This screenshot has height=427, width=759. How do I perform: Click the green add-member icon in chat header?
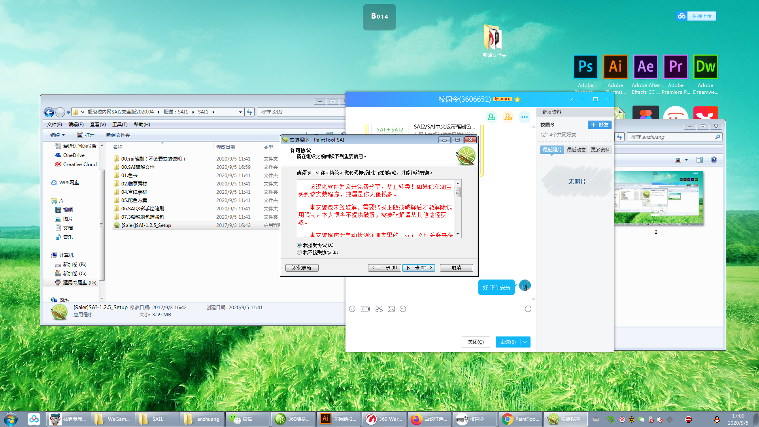(491, 117)
